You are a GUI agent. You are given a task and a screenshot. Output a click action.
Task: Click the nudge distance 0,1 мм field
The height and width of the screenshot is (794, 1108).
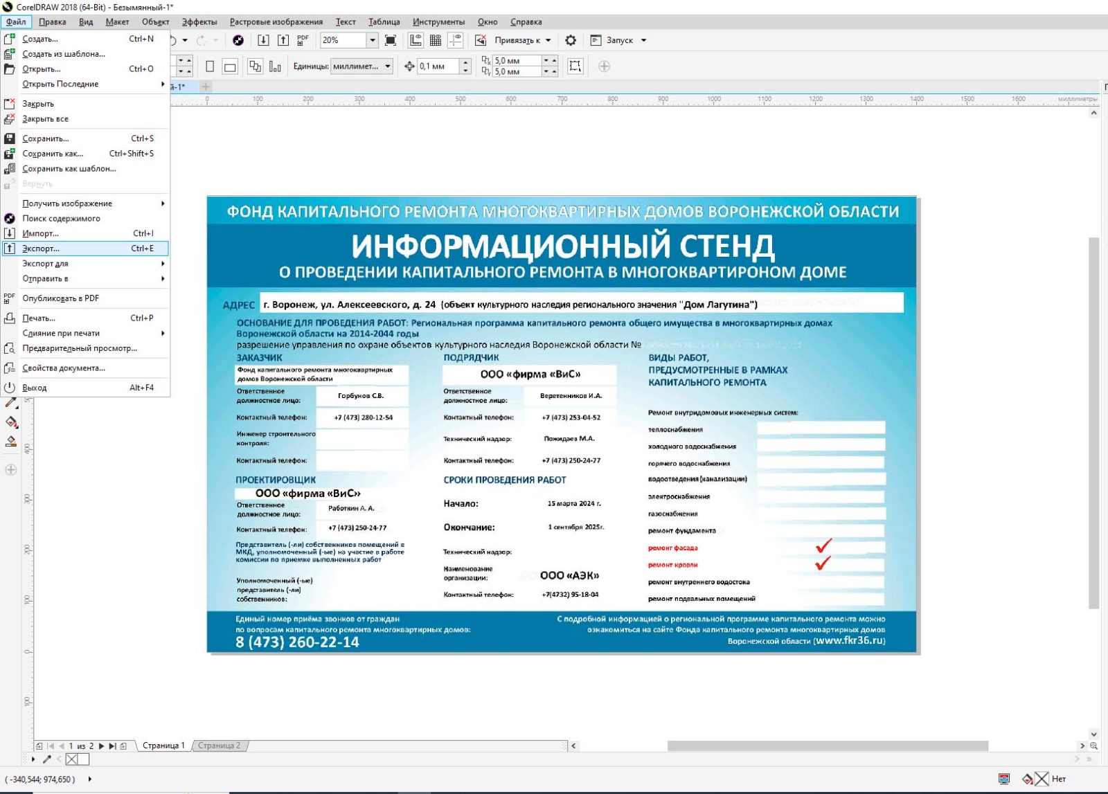point(438,66)
